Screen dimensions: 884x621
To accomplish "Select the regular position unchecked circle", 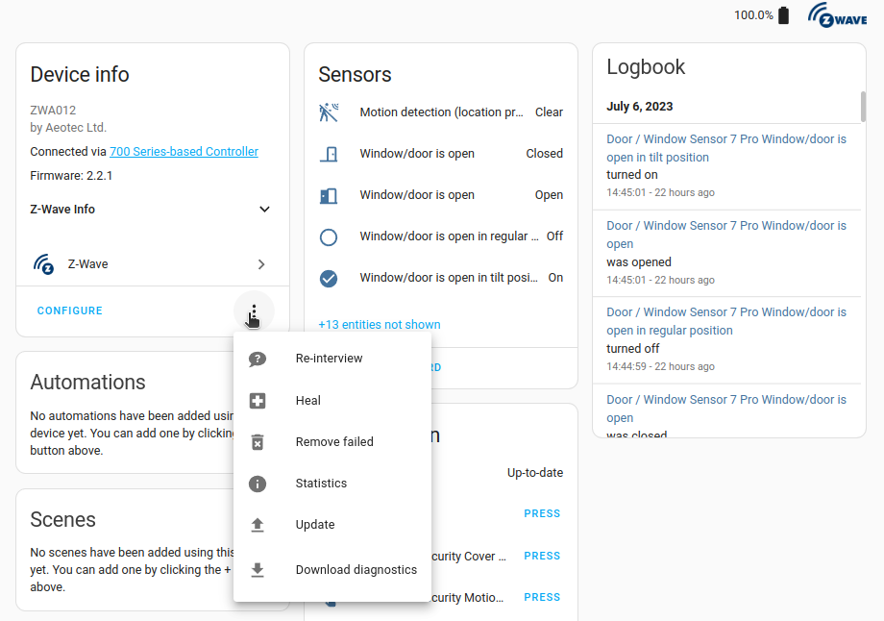I will pyautogui.click(x=329, y=236).
